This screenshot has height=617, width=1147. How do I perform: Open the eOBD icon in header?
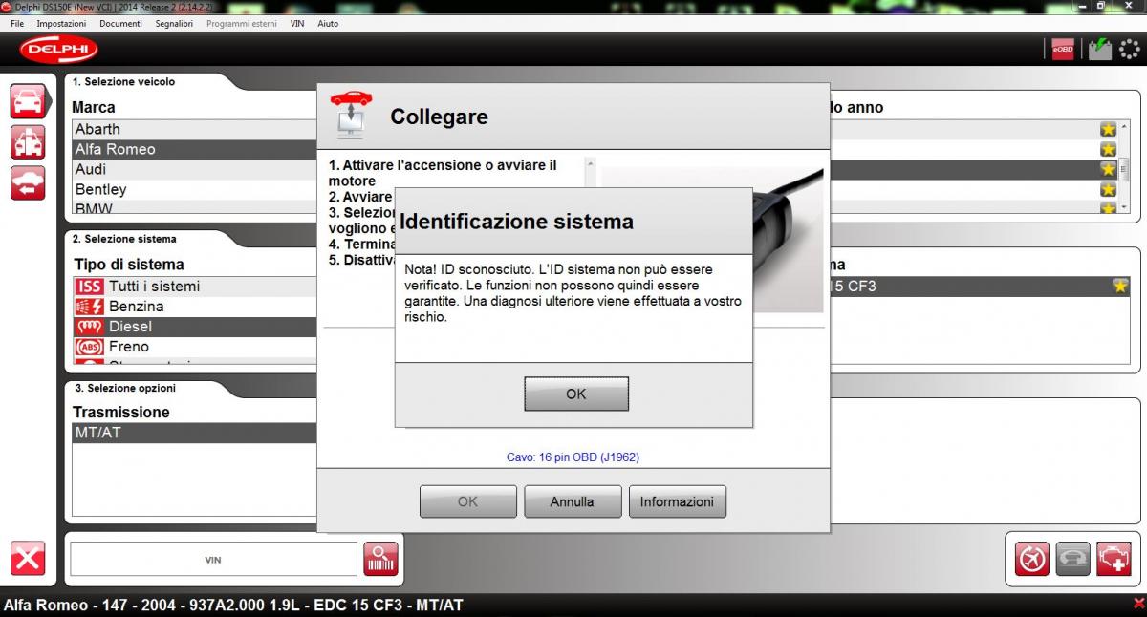pyautogui.click(x=1062, y=49)
